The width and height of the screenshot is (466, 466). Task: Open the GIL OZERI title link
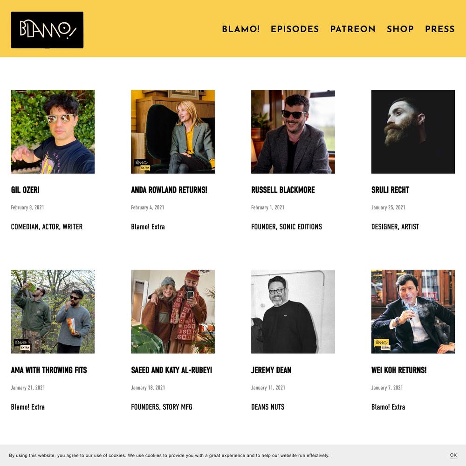[25, 190]
